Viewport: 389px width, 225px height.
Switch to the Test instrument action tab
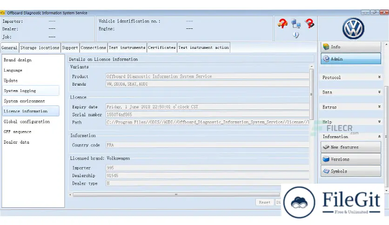203,47
